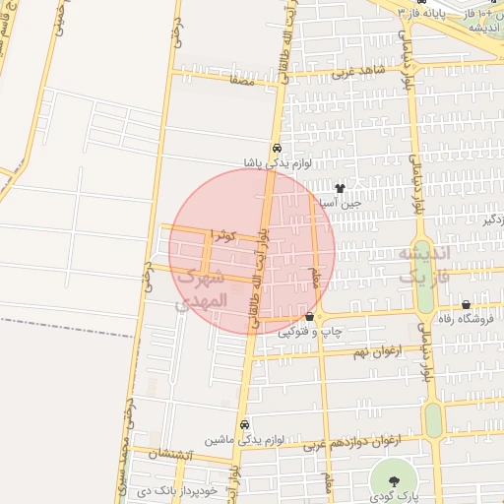This screenshot has width=504, height=504.
Task: Select the چاپ و فتوکپی place label
Action: coord(310,332)
